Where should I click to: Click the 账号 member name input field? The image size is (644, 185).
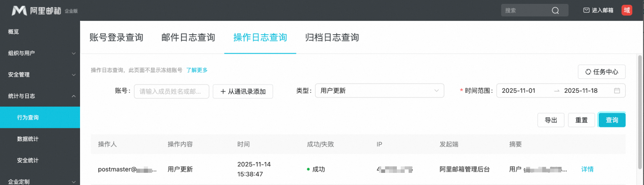(x=171, y=91)
